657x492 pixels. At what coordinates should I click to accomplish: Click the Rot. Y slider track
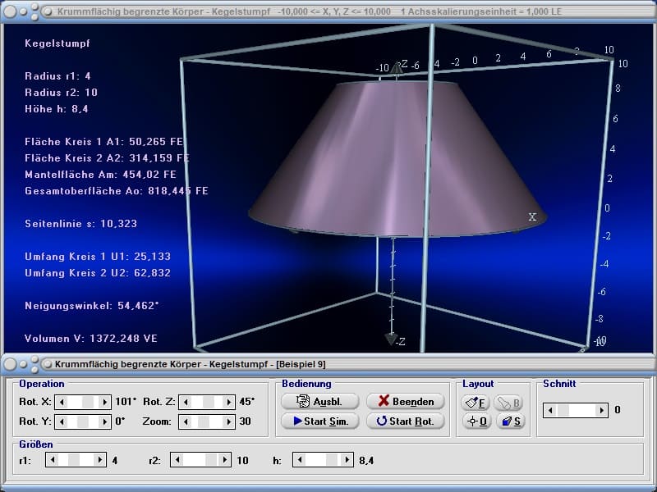pyautogui.click(x=83, y=421)
